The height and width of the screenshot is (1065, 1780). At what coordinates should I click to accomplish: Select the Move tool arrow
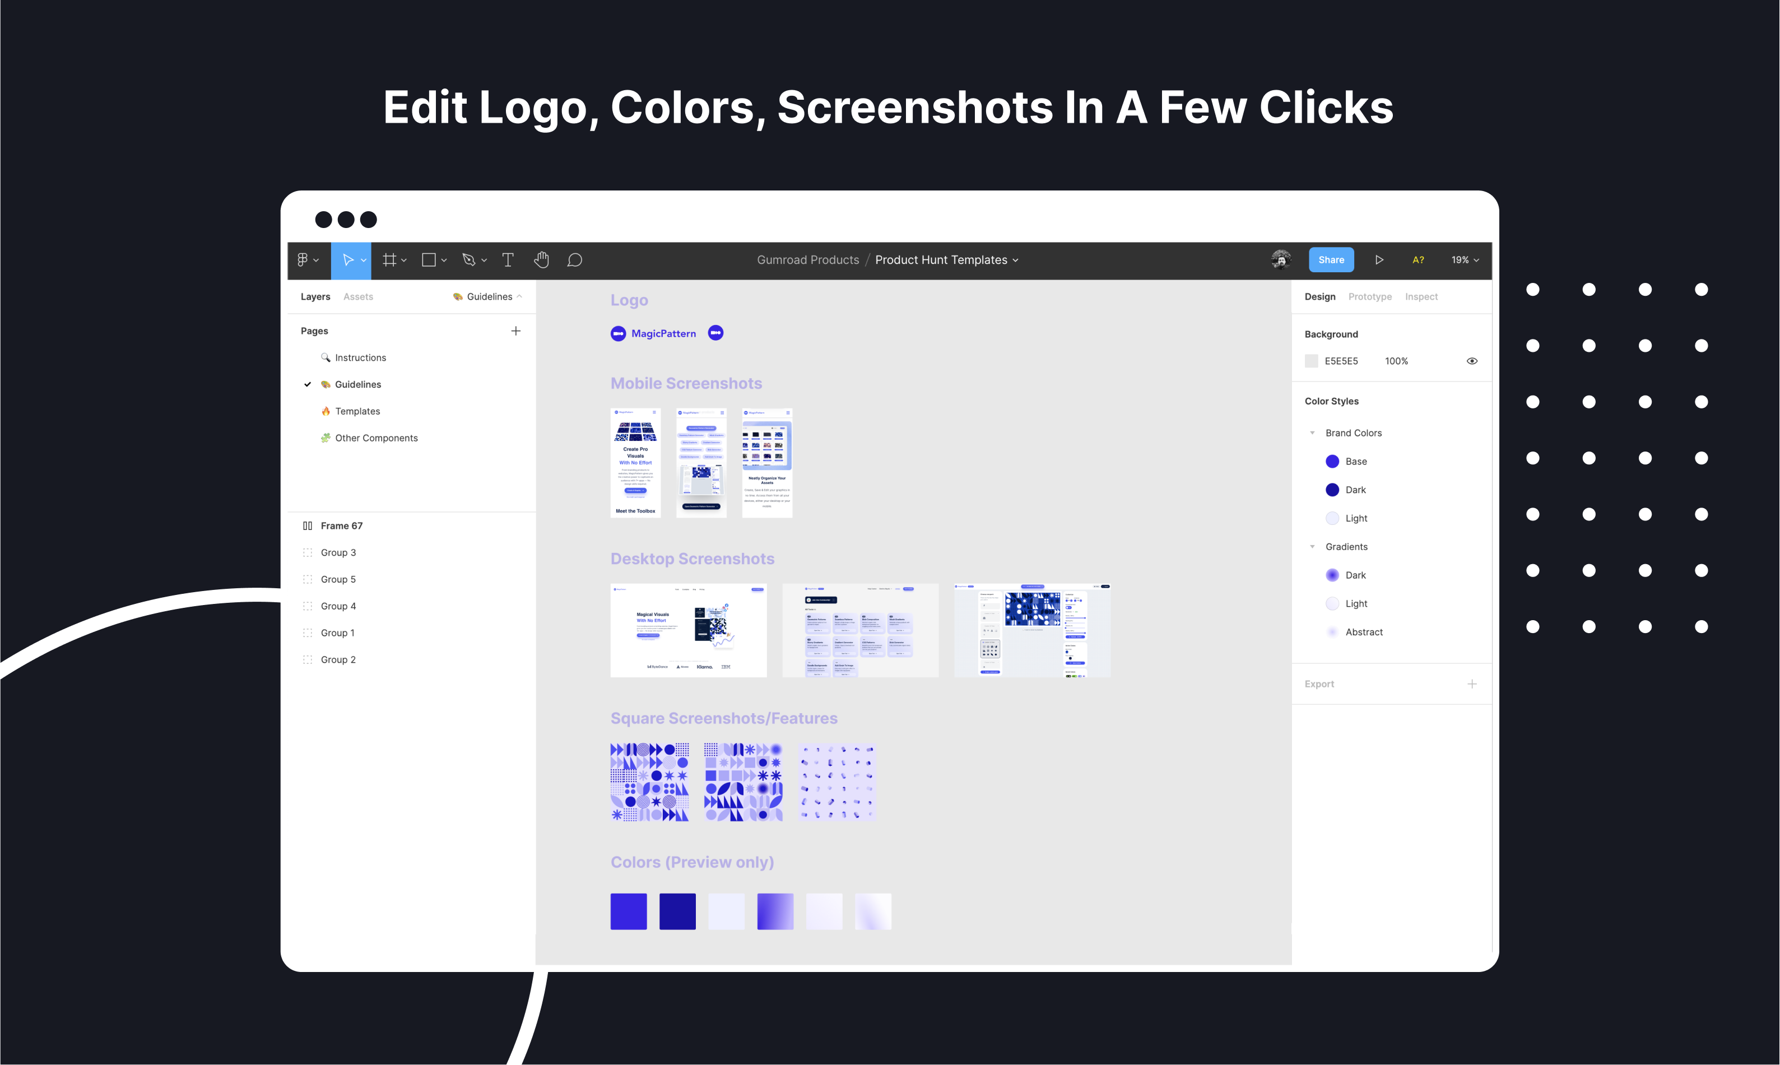tap(347, 260)
